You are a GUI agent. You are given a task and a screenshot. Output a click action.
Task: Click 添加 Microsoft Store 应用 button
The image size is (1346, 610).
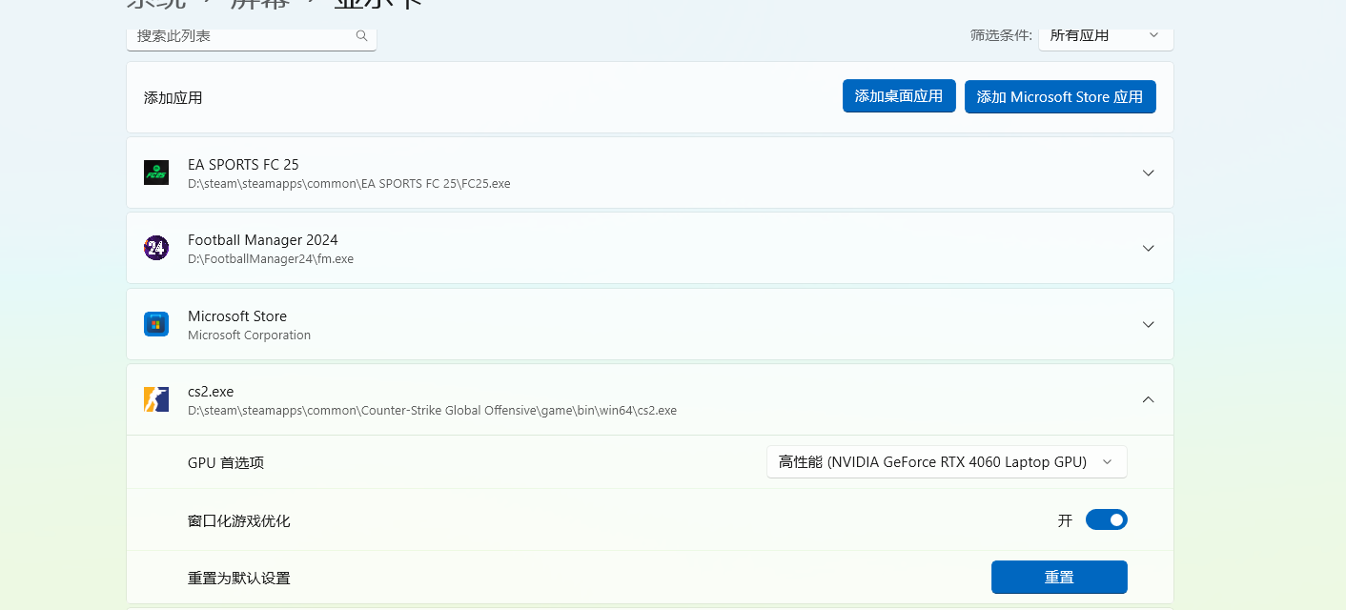click(x=1060, y=97)
